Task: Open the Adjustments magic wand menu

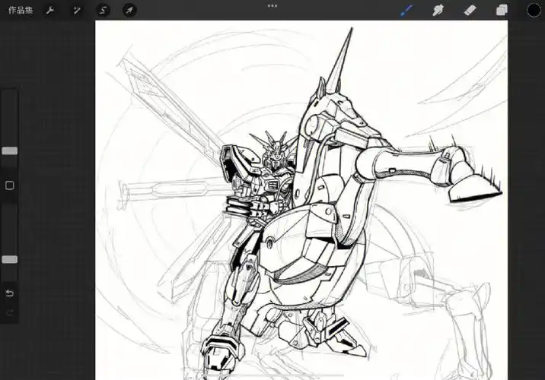Action: pyautogui.click(x=77, y=11)
